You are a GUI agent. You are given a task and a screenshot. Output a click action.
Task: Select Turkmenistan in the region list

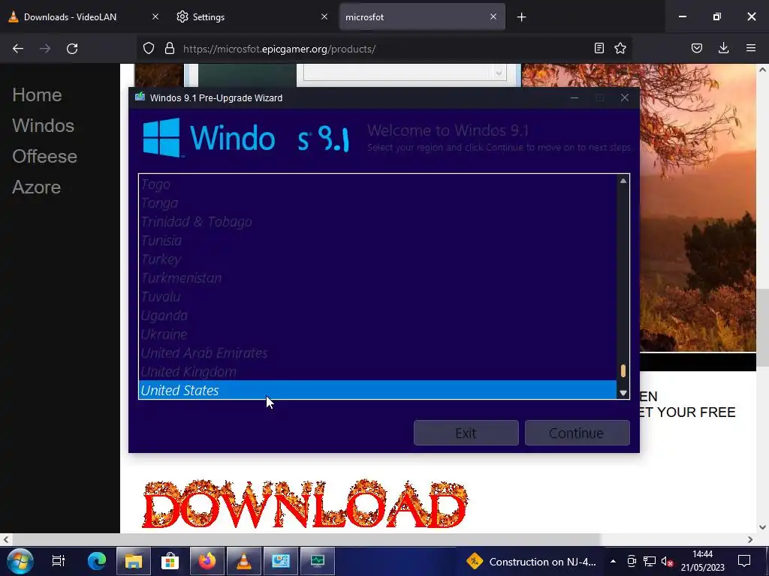tap(377, 277)
